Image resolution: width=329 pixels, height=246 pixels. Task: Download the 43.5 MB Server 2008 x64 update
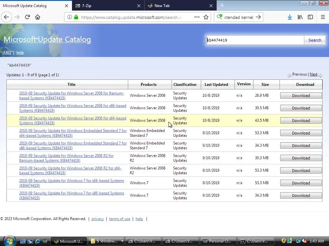click(301, 120)
